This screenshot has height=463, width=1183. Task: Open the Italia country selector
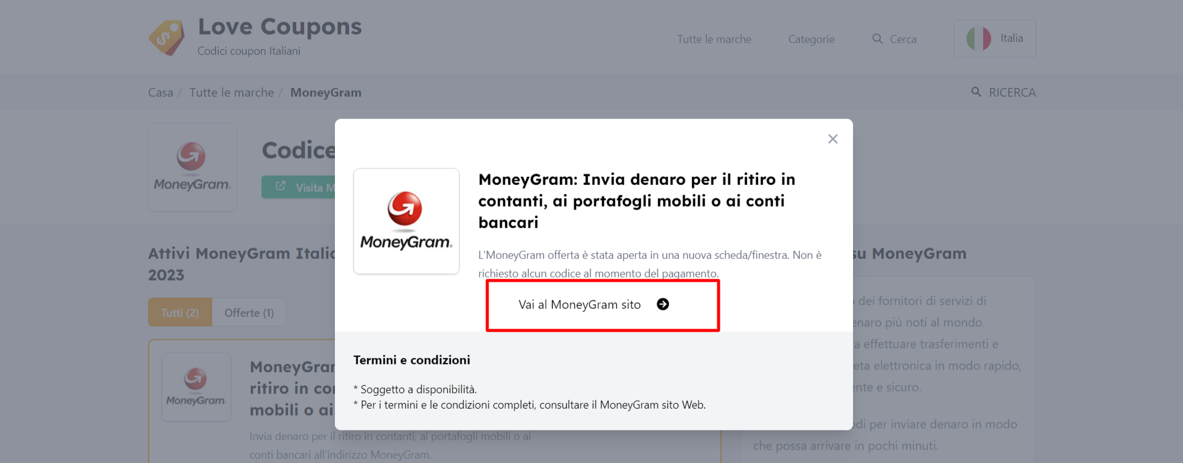point(994,38)
